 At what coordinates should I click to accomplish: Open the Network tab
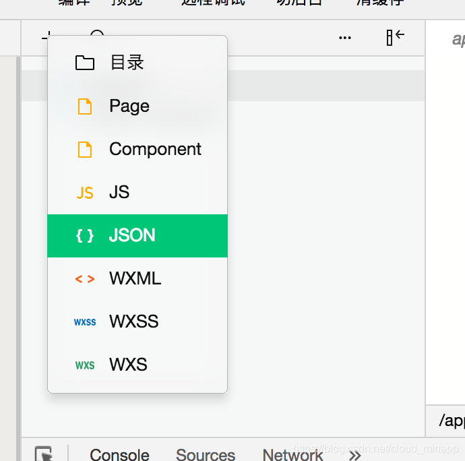tap(292, 455)
